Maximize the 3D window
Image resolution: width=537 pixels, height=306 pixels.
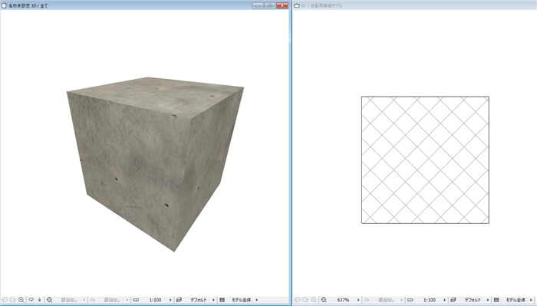pyautogui.click(x=270, y=5)
